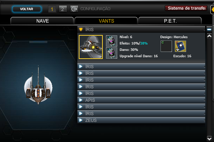Click the shield generator S slot icon
The image size is (214, 142).
tap(180, 46)
